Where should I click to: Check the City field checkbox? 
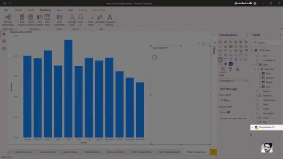257,56
